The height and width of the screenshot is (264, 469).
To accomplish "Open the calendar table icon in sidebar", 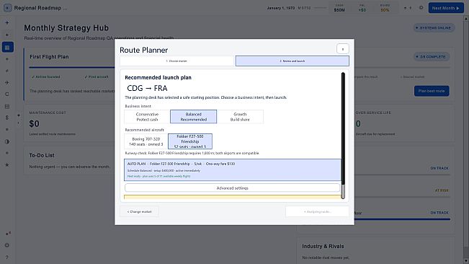I will [7, 106].
